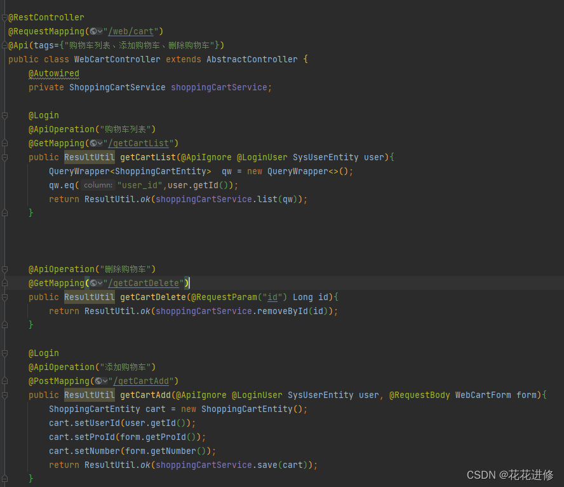Click the underlined "id" in @RequestParam

click(272, 298)
